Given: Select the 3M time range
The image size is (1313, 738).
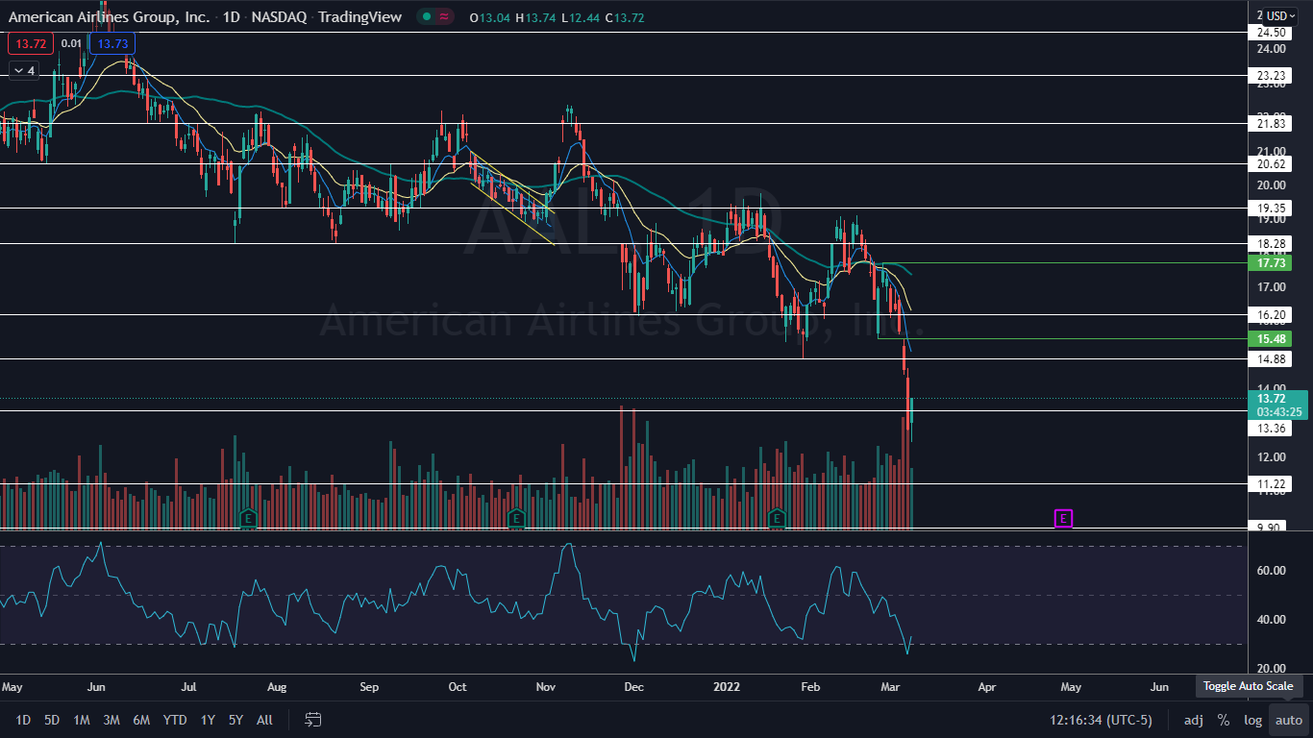Looking at the screenshot, I should coord(111,720).
